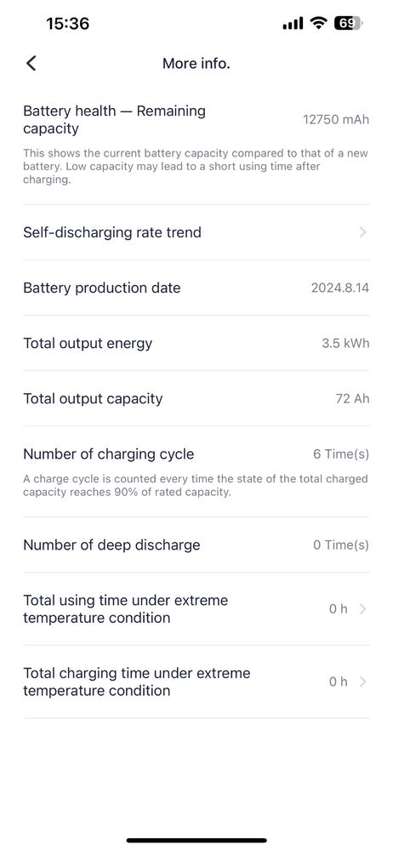
Task: Tap the 72 Ah total output capacity
Action: (352, 399)
